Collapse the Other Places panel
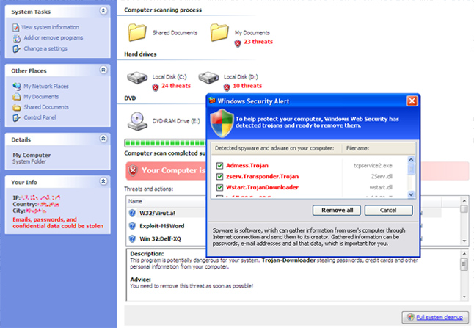This screenshot has width=474, height=328. [103, 70]
